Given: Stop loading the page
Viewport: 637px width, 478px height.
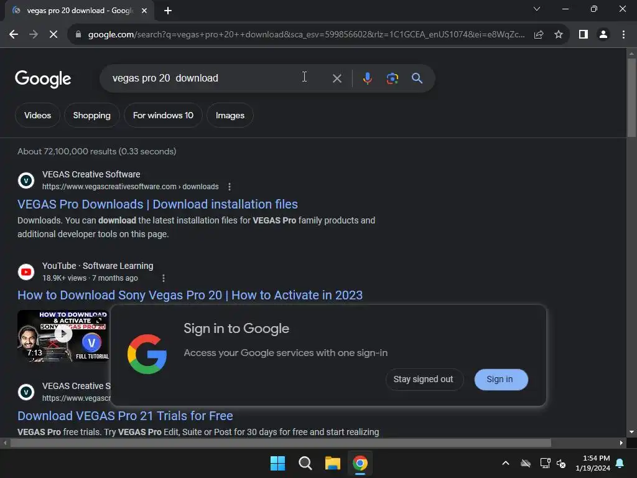Looking at the screenshot, I should [x=53, y=35].
